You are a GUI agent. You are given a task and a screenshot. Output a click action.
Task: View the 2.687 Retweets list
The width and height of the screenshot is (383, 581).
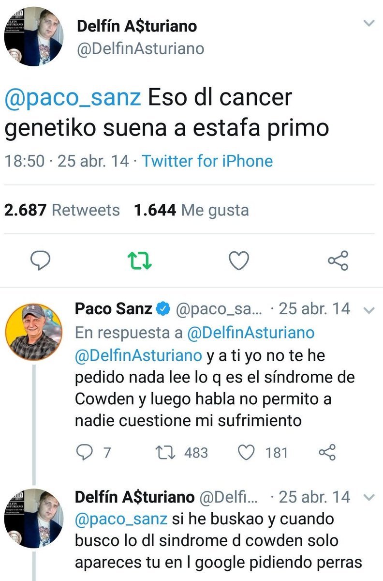63,210
